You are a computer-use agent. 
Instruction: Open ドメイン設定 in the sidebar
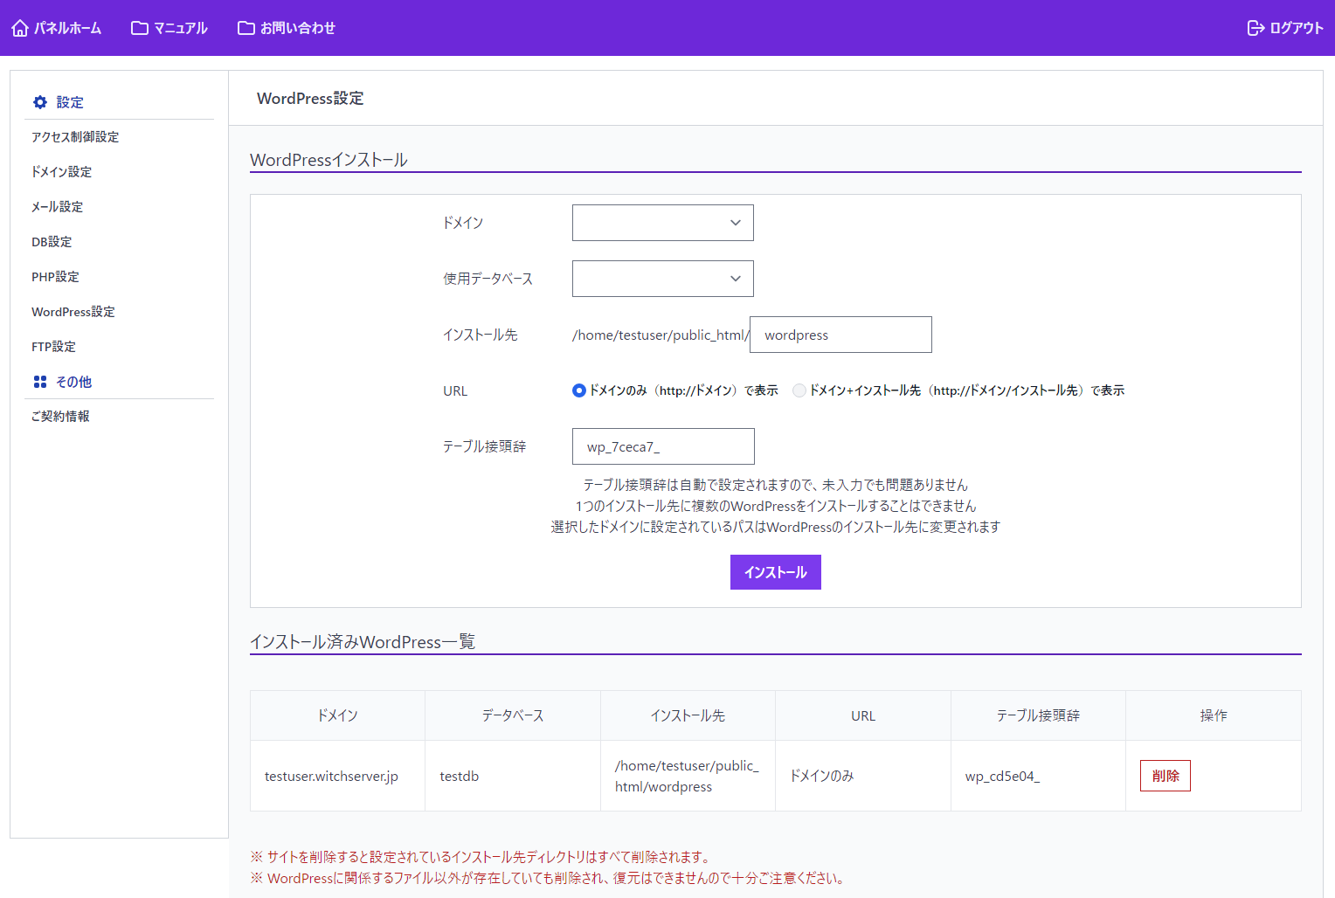coord(61,172)
